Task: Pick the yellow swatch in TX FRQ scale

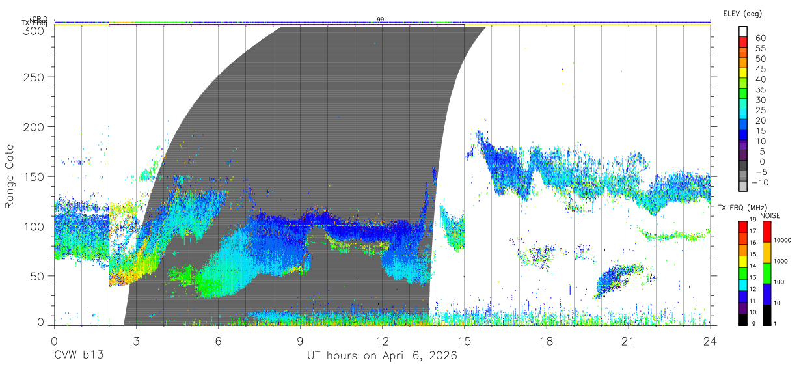Action: [x=744, y=262]
